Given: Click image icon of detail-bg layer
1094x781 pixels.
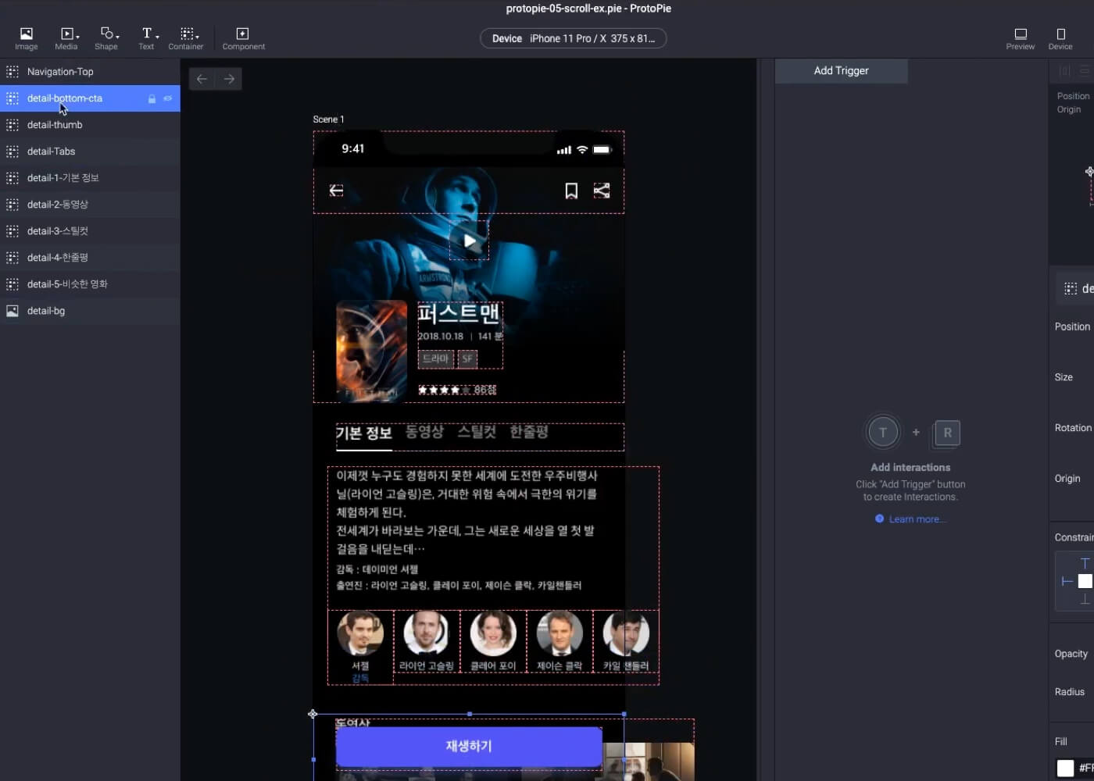Looking at the screenshot, I should [13, 311].
